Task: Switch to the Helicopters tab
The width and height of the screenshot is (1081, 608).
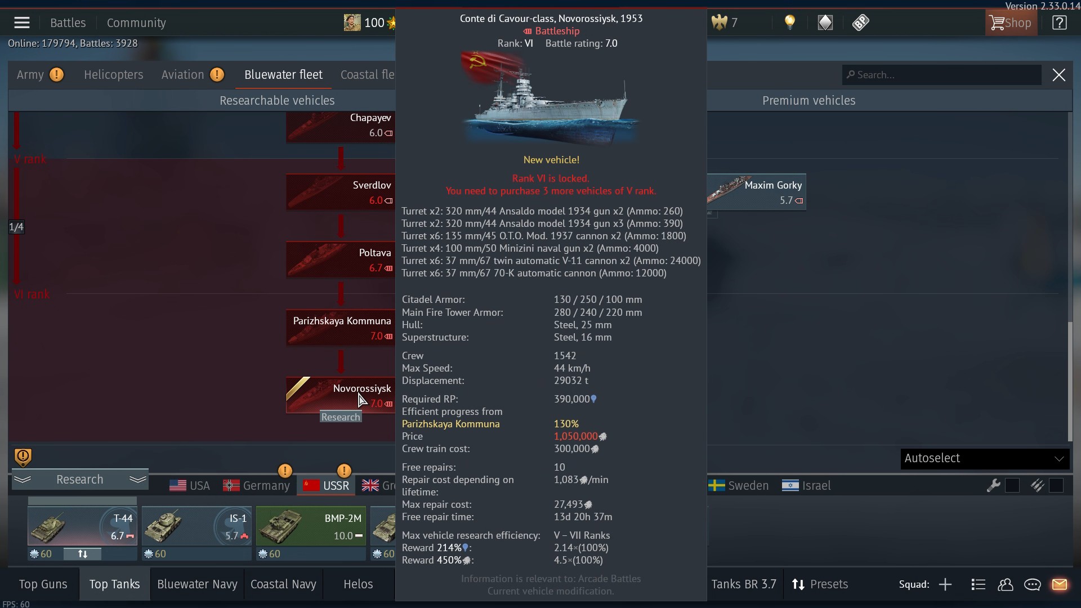Action: pos(113,75)
